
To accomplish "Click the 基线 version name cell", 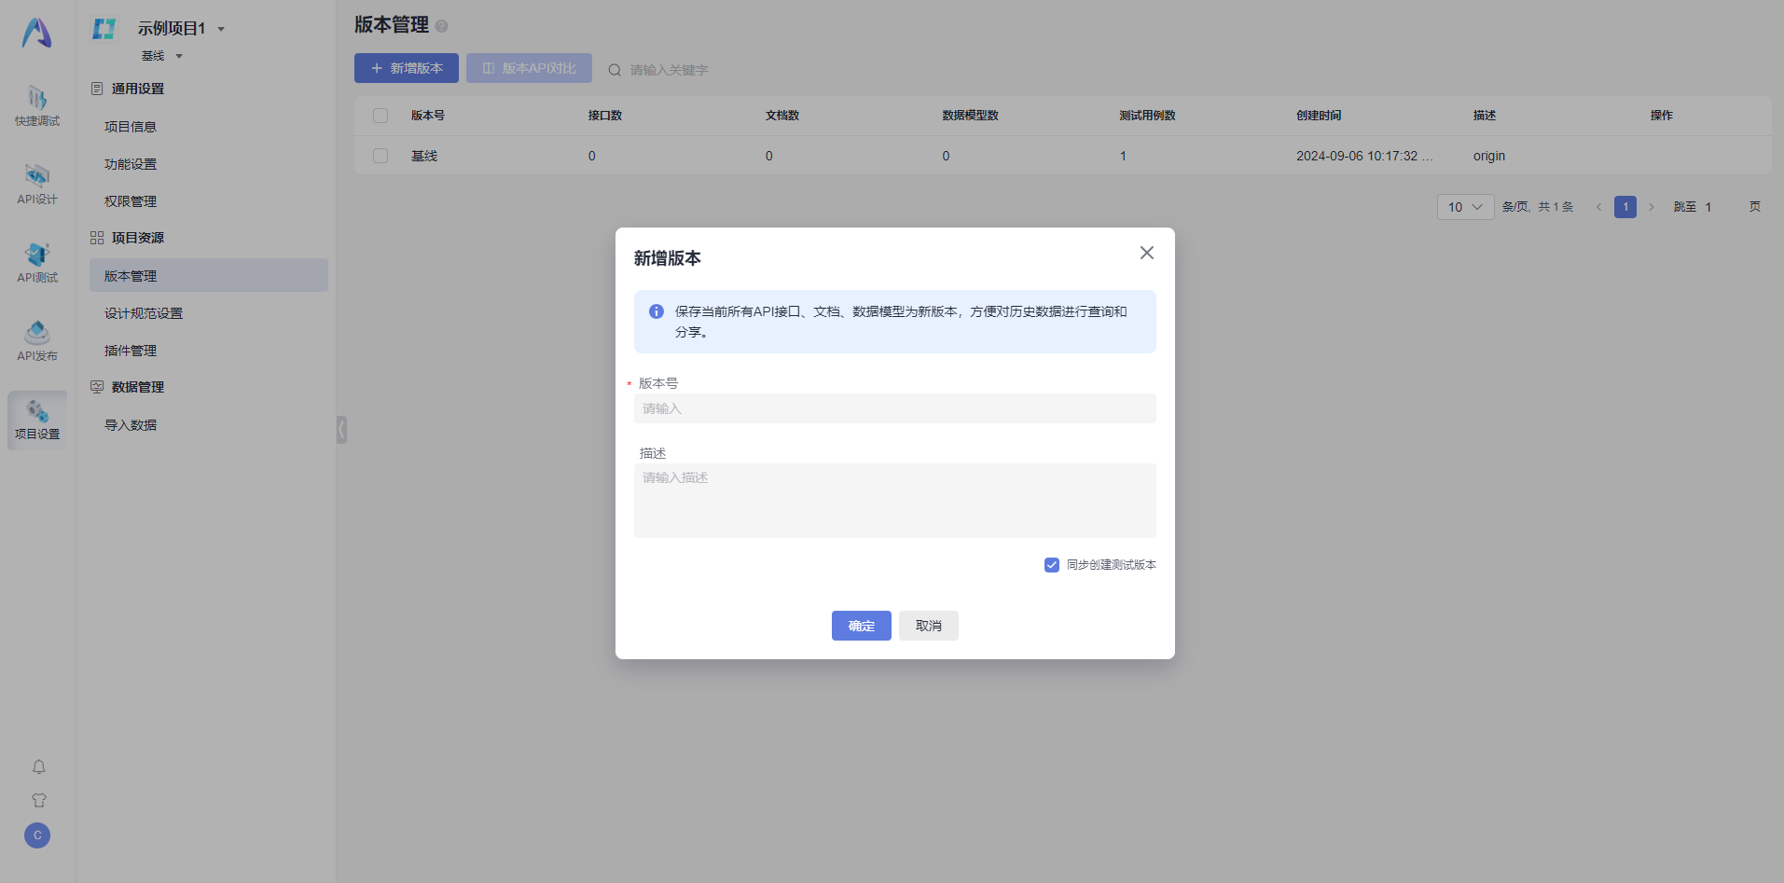I will (424, 156).
